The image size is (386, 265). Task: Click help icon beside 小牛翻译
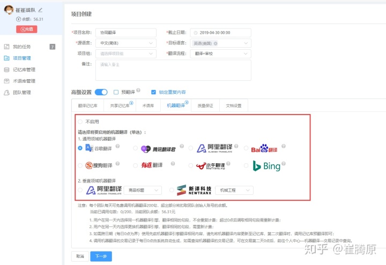click(x=228, y=163)
